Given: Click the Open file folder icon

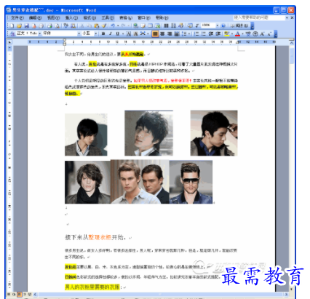Looking at the screenshot, I should pyautogui.click(x=19, y=25).
